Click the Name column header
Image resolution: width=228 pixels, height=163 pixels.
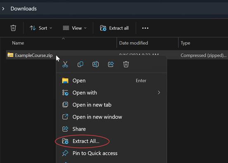pos(18,43)
